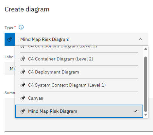This screenshot has width=153, height=135.
Task: Click the icon beside the Canvas option
Action: pyautogui.click(x=23, y=98)
